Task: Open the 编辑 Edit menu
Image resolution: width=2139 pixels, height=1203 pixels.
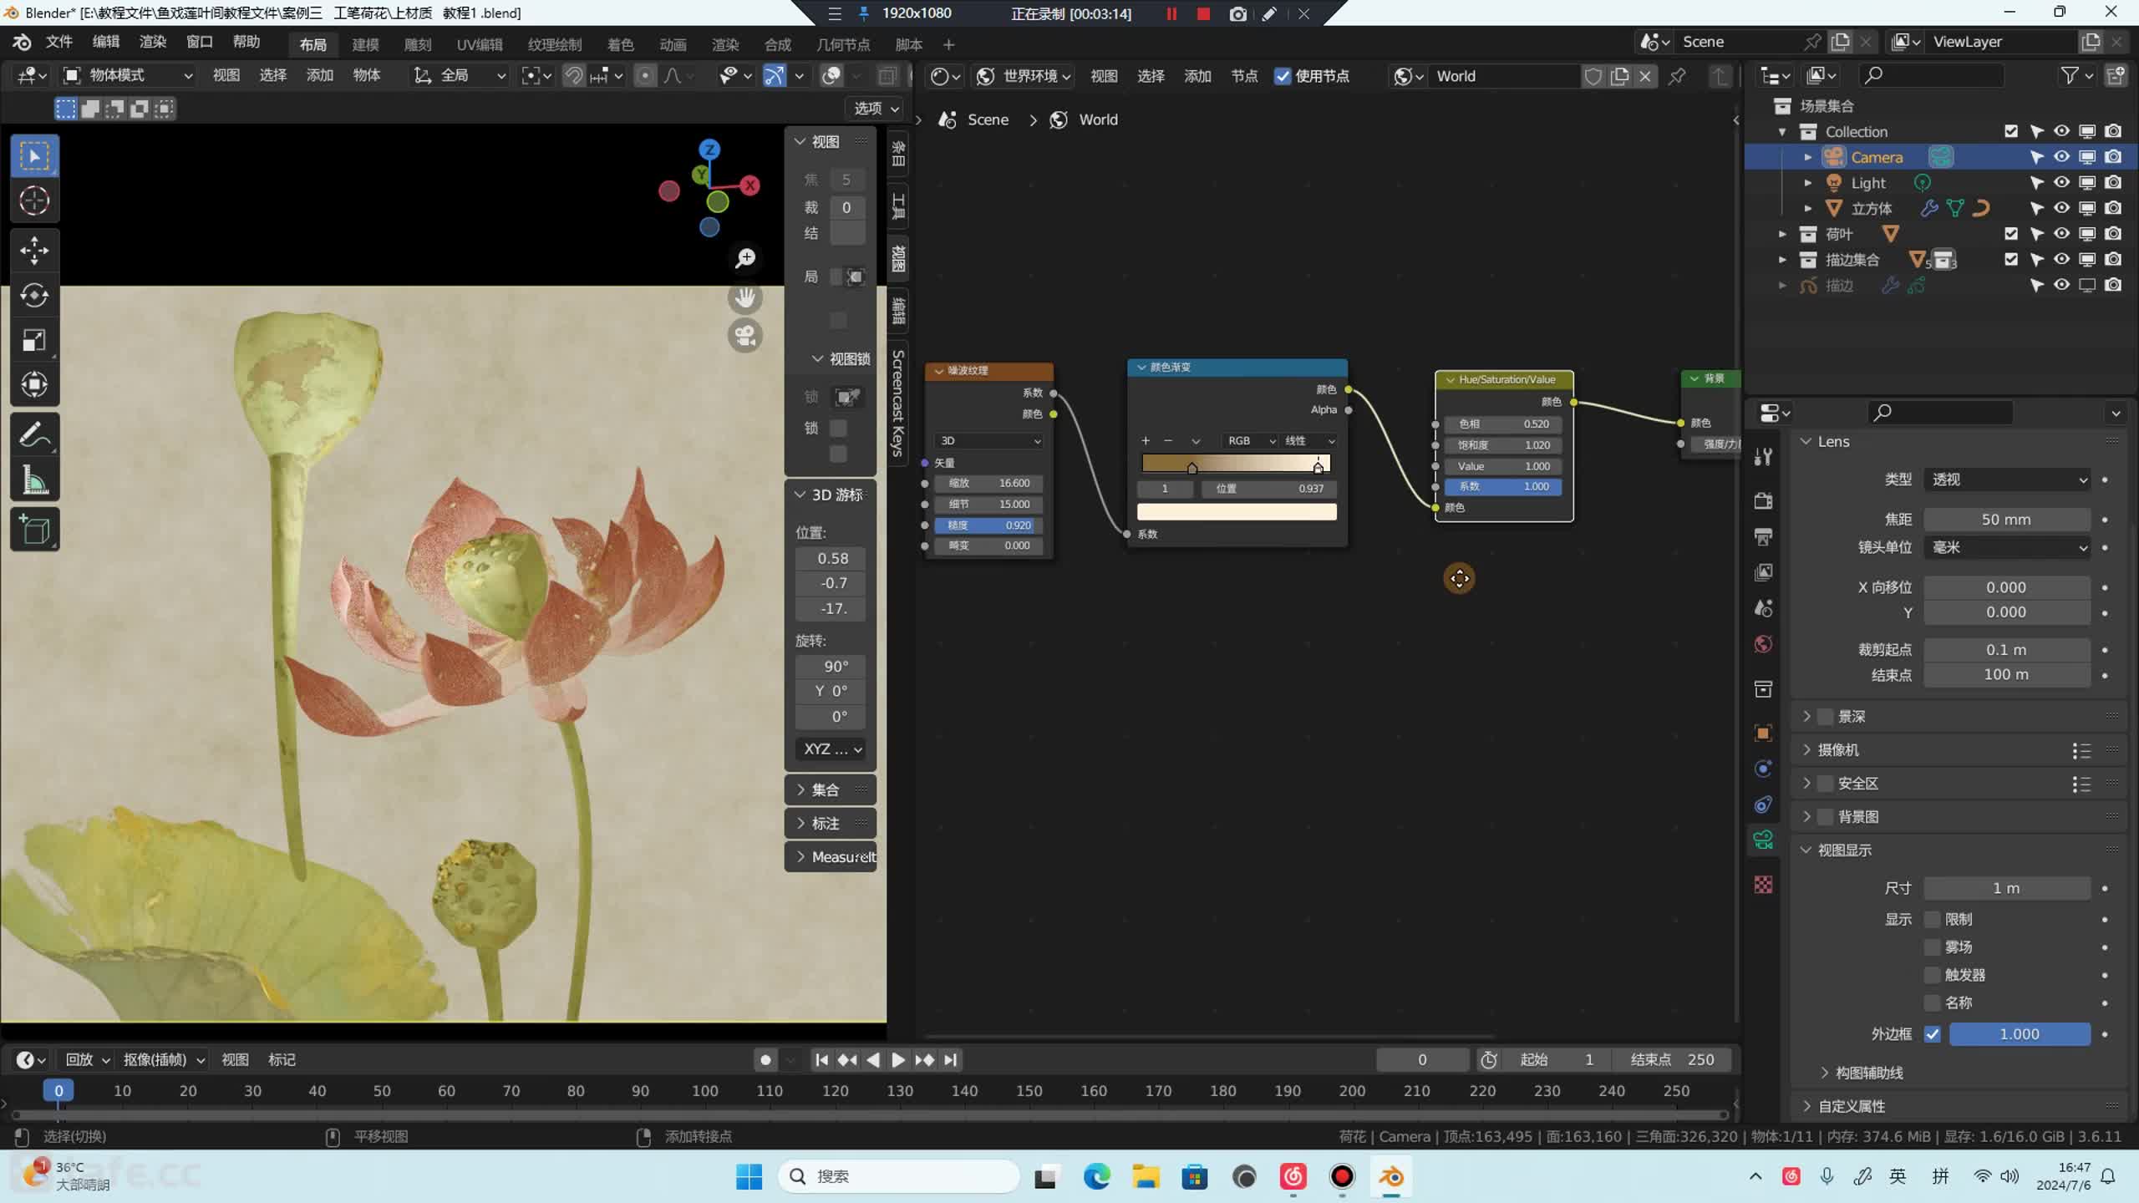Action: [105, 42]
